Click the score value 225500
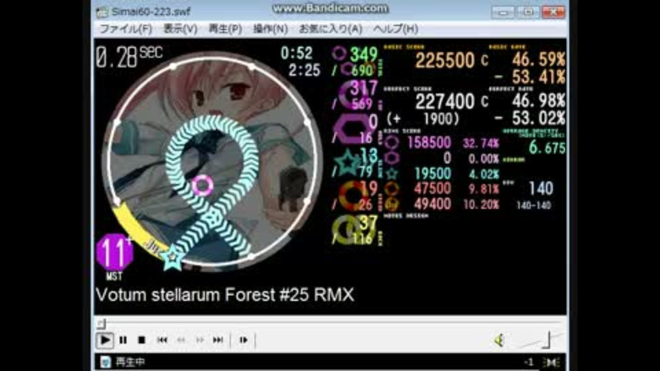 tap(445, 61)
